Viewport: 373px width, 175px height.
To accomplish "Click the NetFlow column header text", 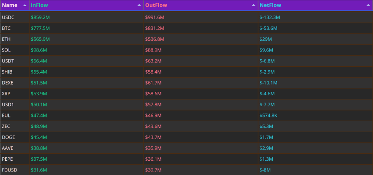I will pyautogui.click(x=270, y=5).
